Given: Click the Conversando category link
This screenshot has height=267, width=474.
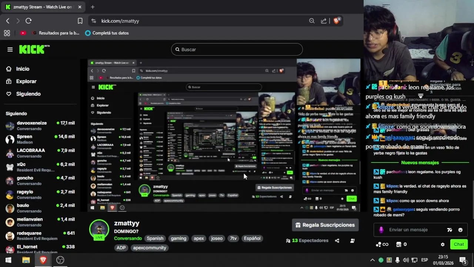Looking at the screenshot, I should [x=128, y=238].
